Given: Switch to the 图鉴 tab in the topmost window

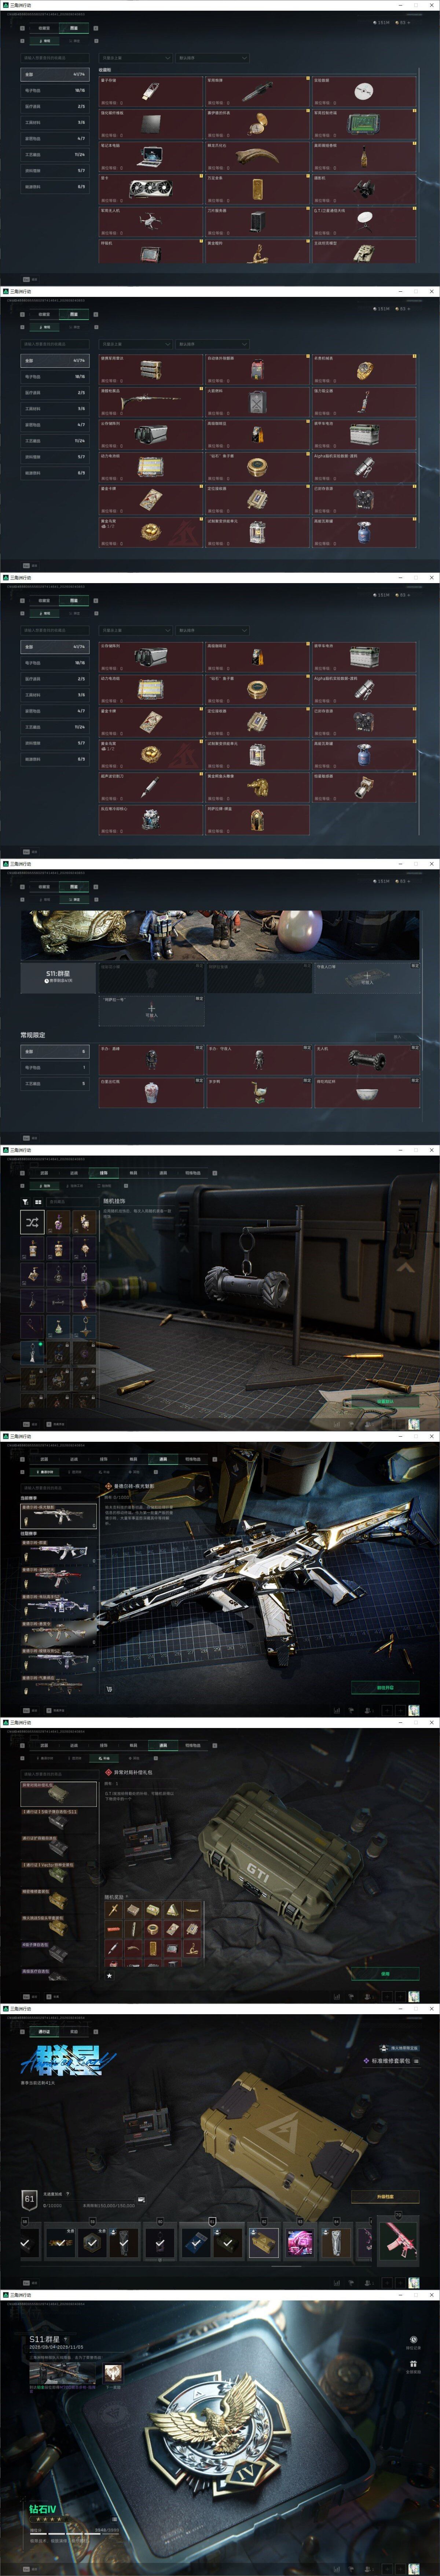Looking at the screenshot, I should [74, 28].
